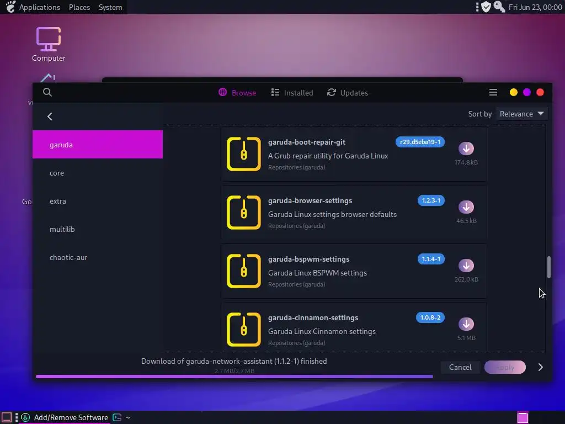The width and height of the screenshot is (565, 424).
Task: Click the package list scrollbar handle
Action: tap(549, 267)
